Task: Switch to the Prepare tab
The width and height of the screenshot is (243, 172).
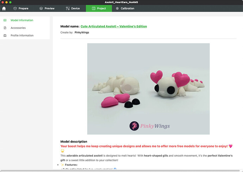Action: pyautogui.click(x=21, y=8)
